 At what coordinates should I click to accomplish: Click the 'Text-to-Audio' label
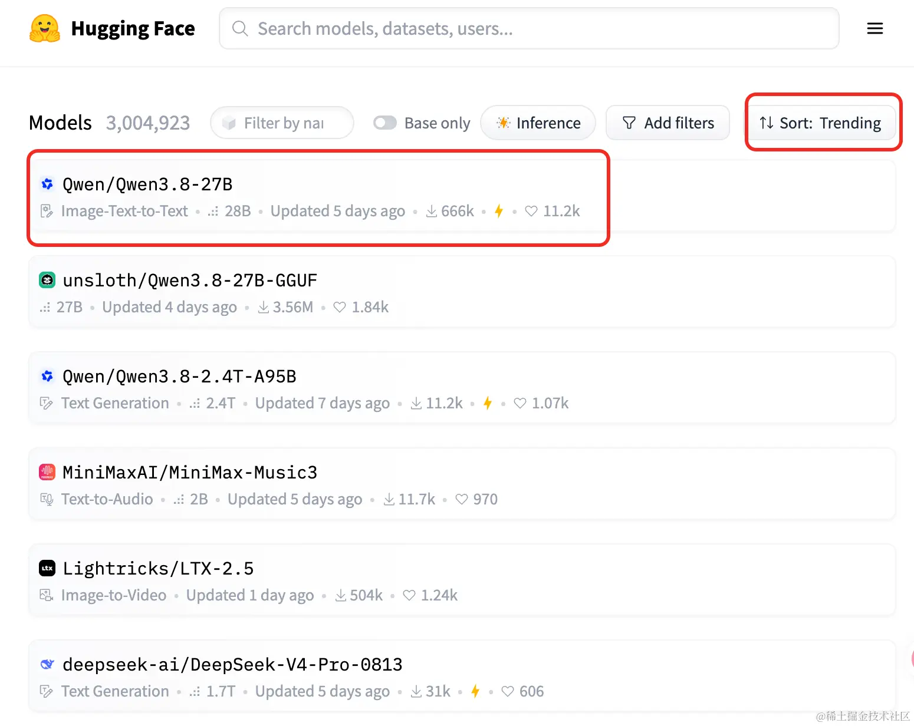point(107,499)
